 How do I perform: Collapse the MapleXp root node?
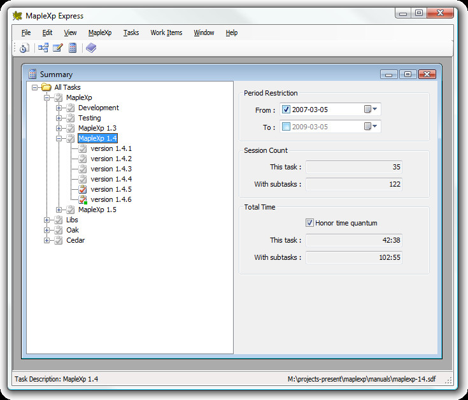point(46,97)
